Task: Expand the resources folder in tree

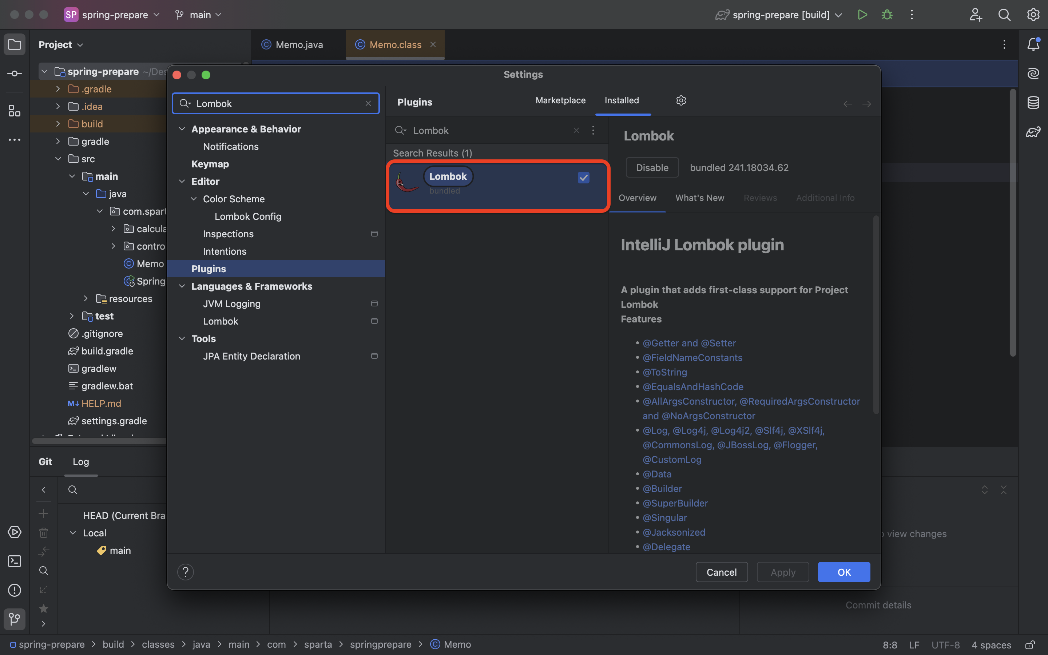Action: pyautogui.click(x=86, y=298)
